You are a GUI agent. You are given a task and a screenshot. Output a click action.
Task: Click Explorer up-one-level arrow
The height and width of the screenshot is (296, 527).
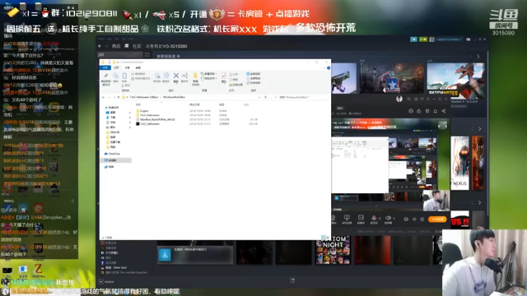click(x=118, y=97)
